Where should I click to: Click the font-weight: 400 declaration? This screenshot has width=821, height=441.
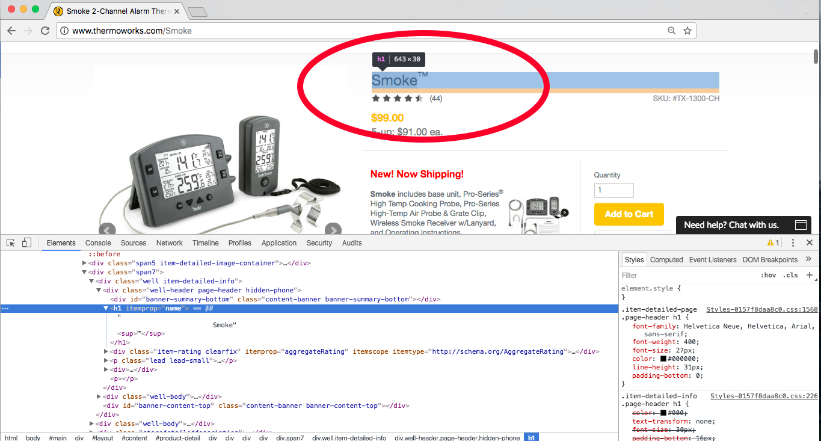pos(665,342)
